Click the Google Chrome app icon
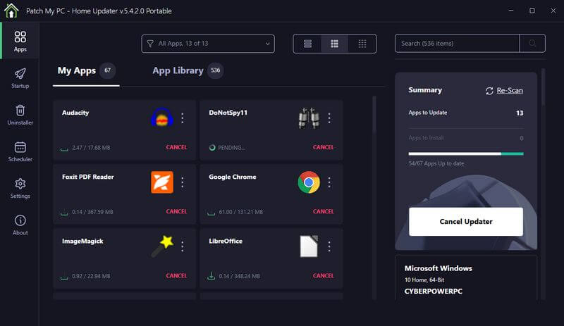Screen dimensions: 564x326 pos(308,182)
